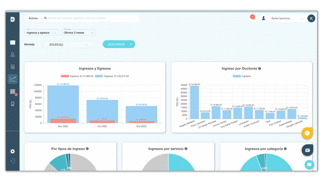Open the light blue chat bubble button
Viewport: 323px width, 182px height.
click(x=309, y=165)
